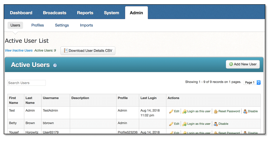
Task: Click the Search Users input field
Action: [x=27, y=83]
